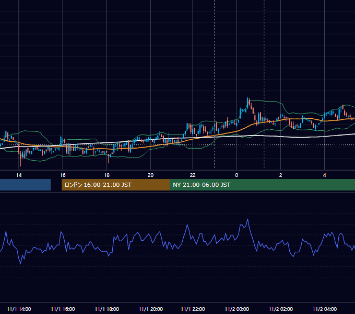Select the ロンドン 16:00-21:00 JST session bar
Screen dimensions: 355x314
(115, 185)
